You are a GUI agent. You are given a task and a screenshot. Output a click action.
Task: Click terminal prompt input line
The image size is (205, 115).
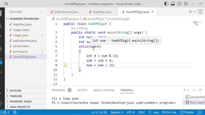coord(114,103)
